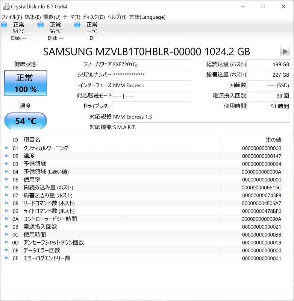294x301 pixels.
Task: Click raw value 00000000000033
Action: pyautogui.click(x=262, y=235)
